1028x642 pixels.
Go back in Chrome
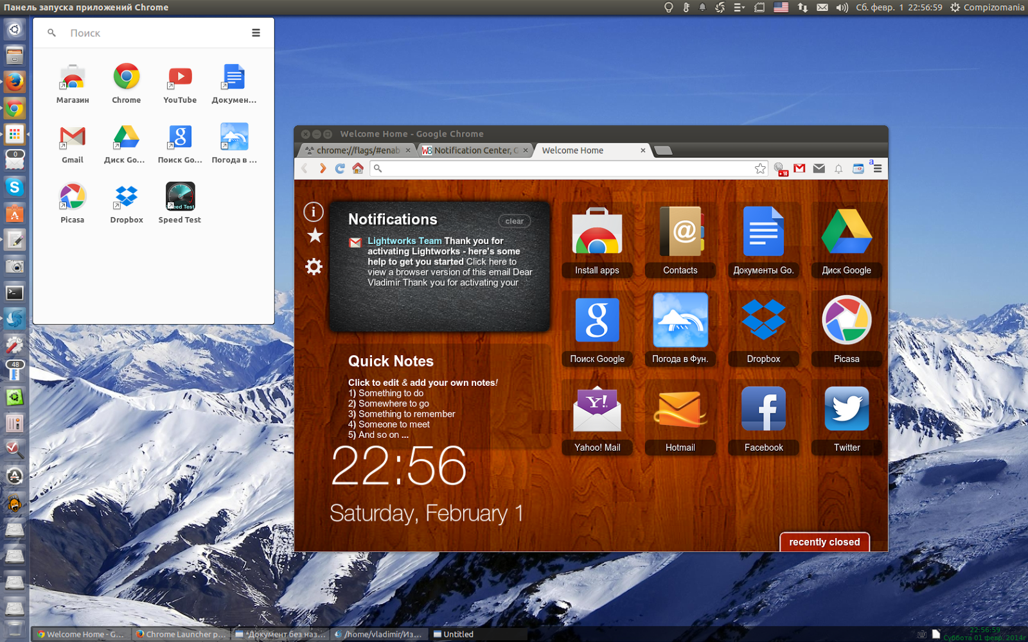(305, 168)
